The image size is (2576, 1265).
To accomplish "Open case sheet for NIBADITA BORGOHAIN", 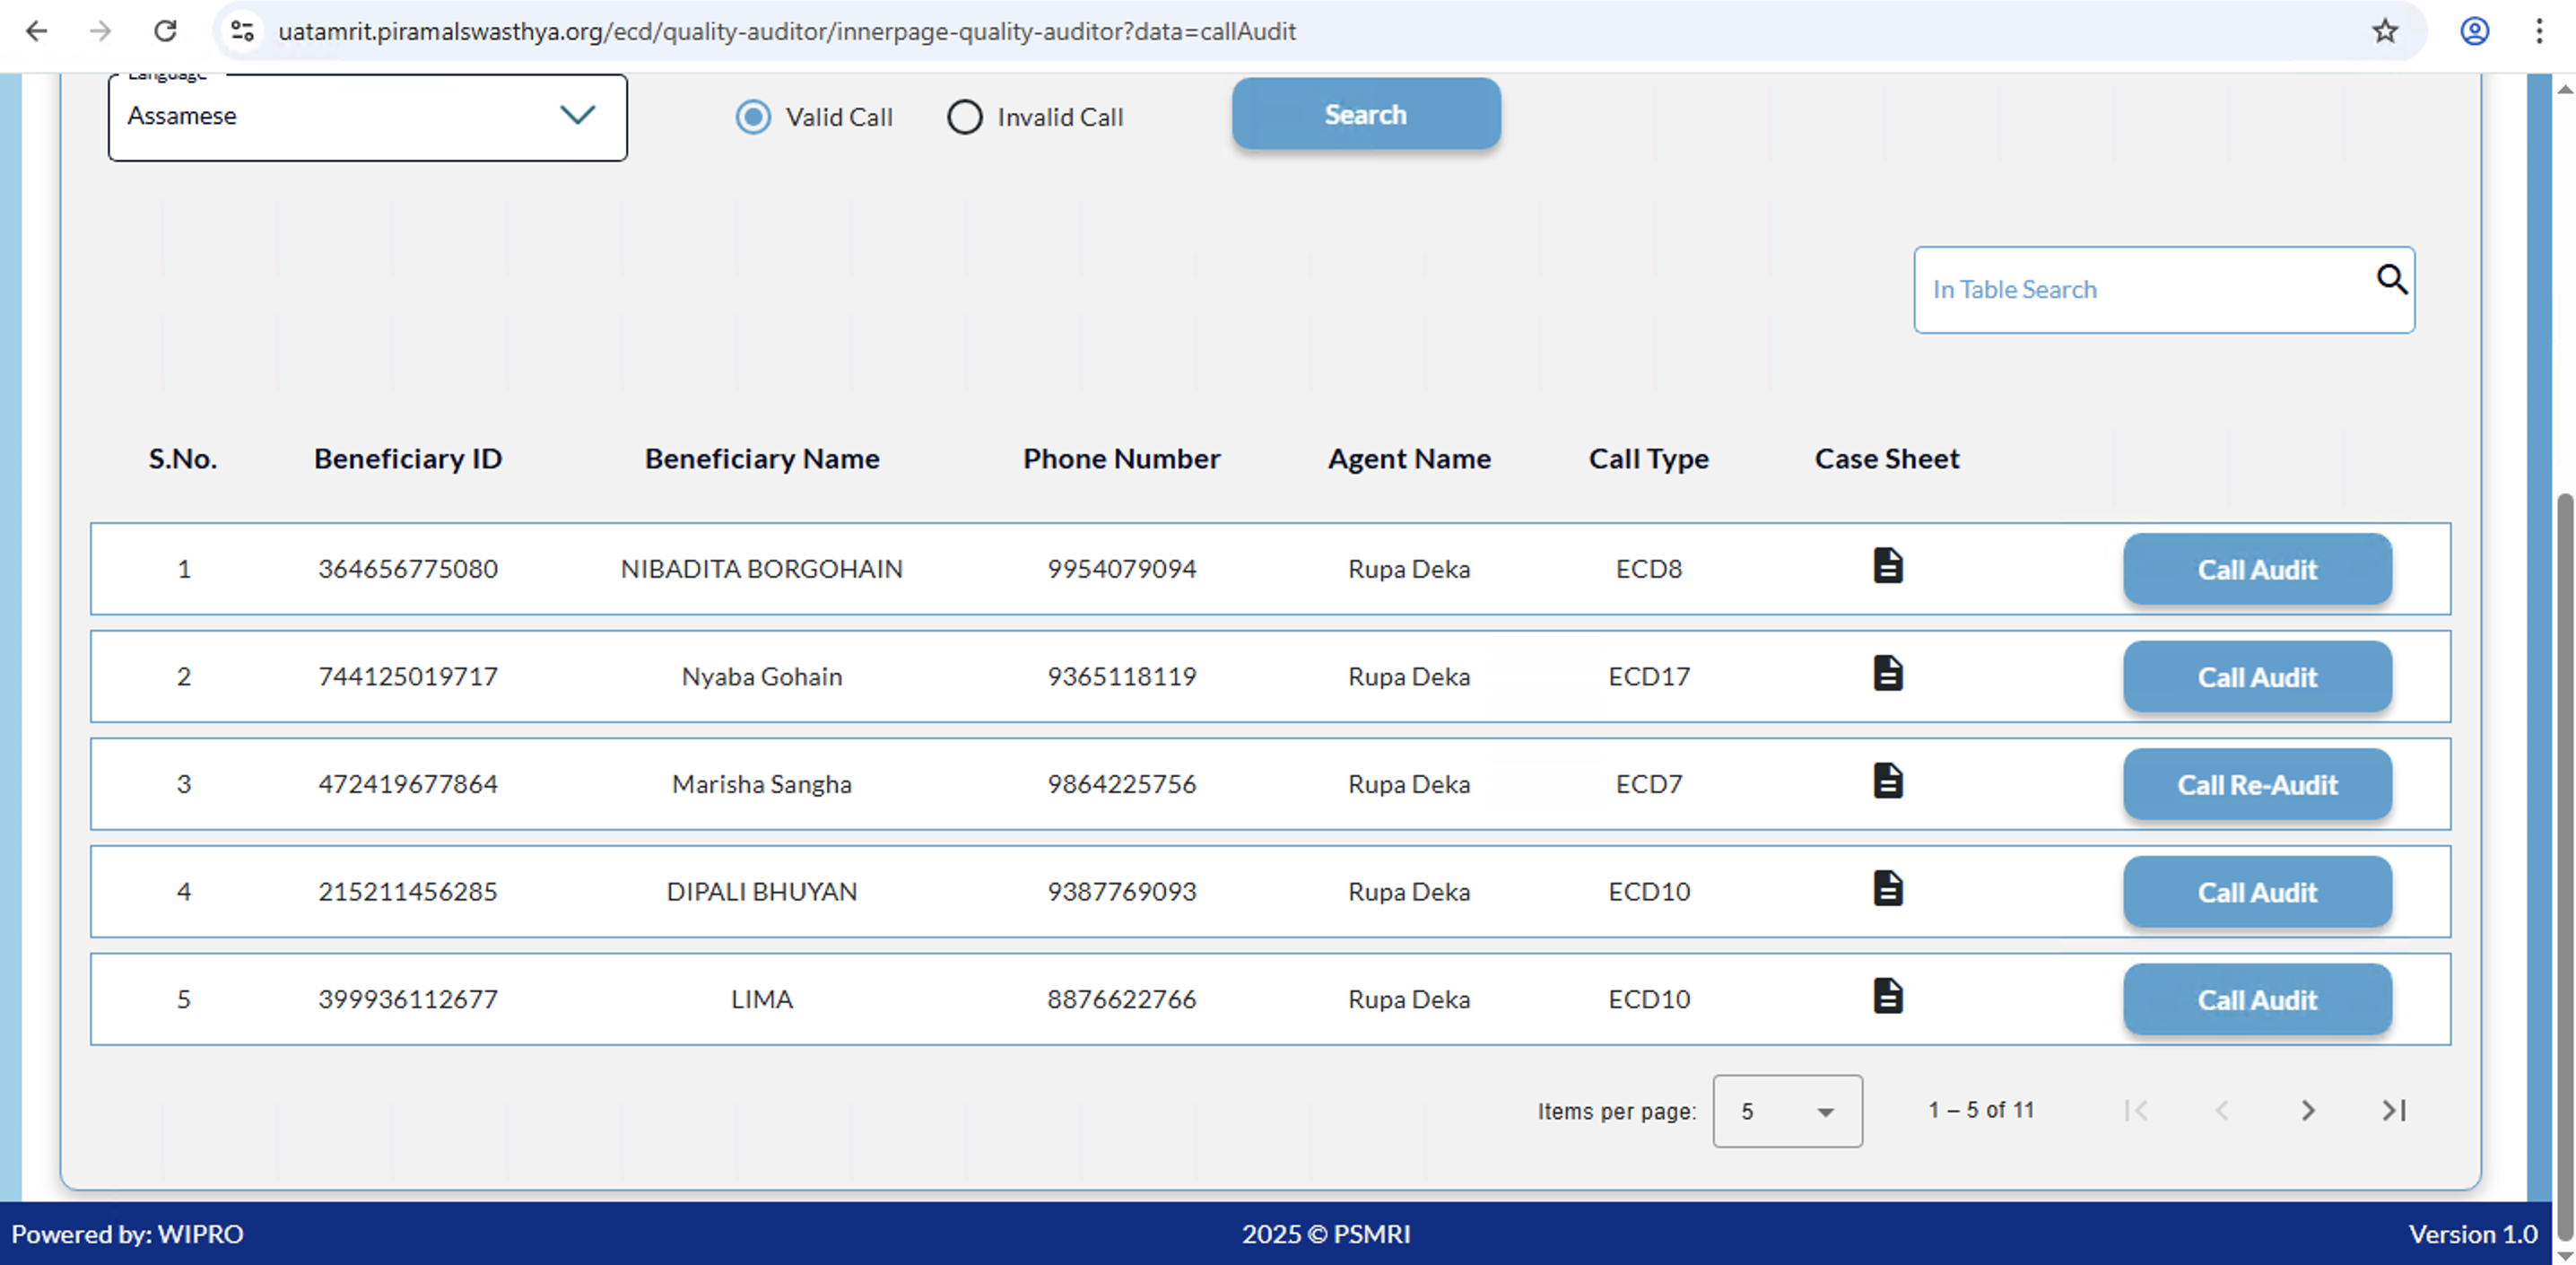I will [1887, 566].
